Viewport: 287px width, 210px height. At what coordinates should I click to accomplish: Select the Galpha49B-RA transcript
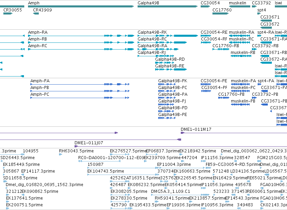pos(158,49)
